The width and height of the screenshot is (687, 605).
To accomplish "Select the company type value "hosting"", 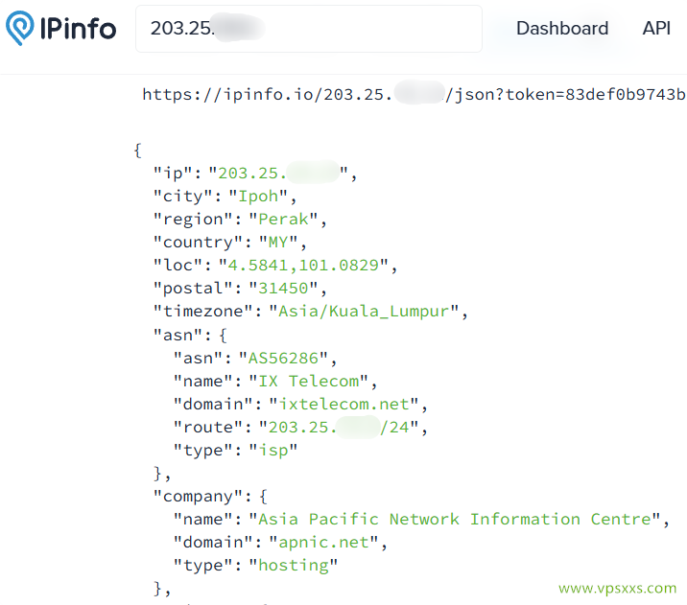I will click(293, 565).
